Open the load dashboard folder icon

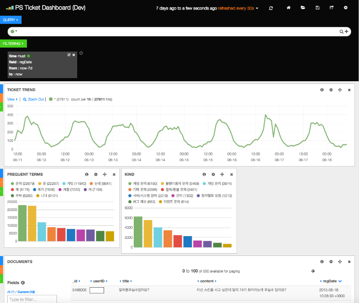click(303, 8)
